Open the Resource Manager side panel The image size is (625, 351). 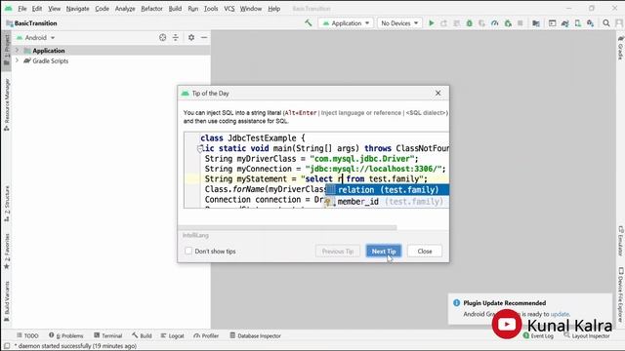7,104
